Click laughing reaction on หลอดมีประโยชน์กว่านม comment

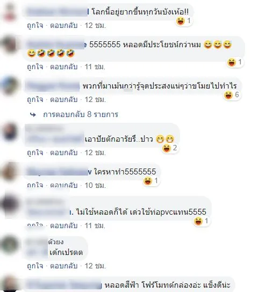pos(231,62)
